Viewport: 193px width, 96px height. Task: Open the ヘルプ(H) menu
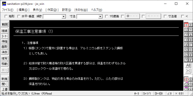pos(96,10)
